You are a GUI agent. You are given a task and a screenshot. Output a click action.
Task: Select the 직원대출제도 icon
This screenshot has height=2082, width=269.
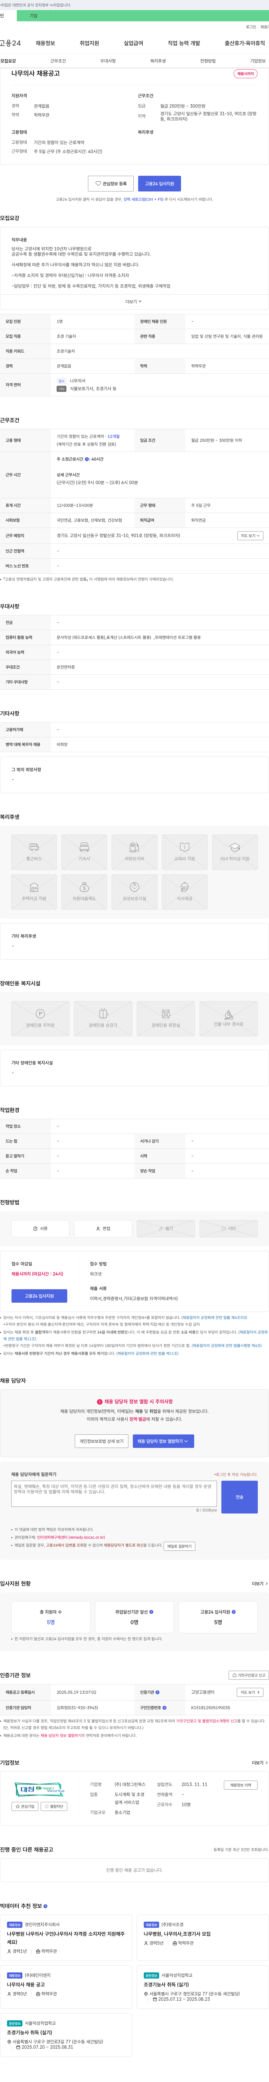(84, 891)
